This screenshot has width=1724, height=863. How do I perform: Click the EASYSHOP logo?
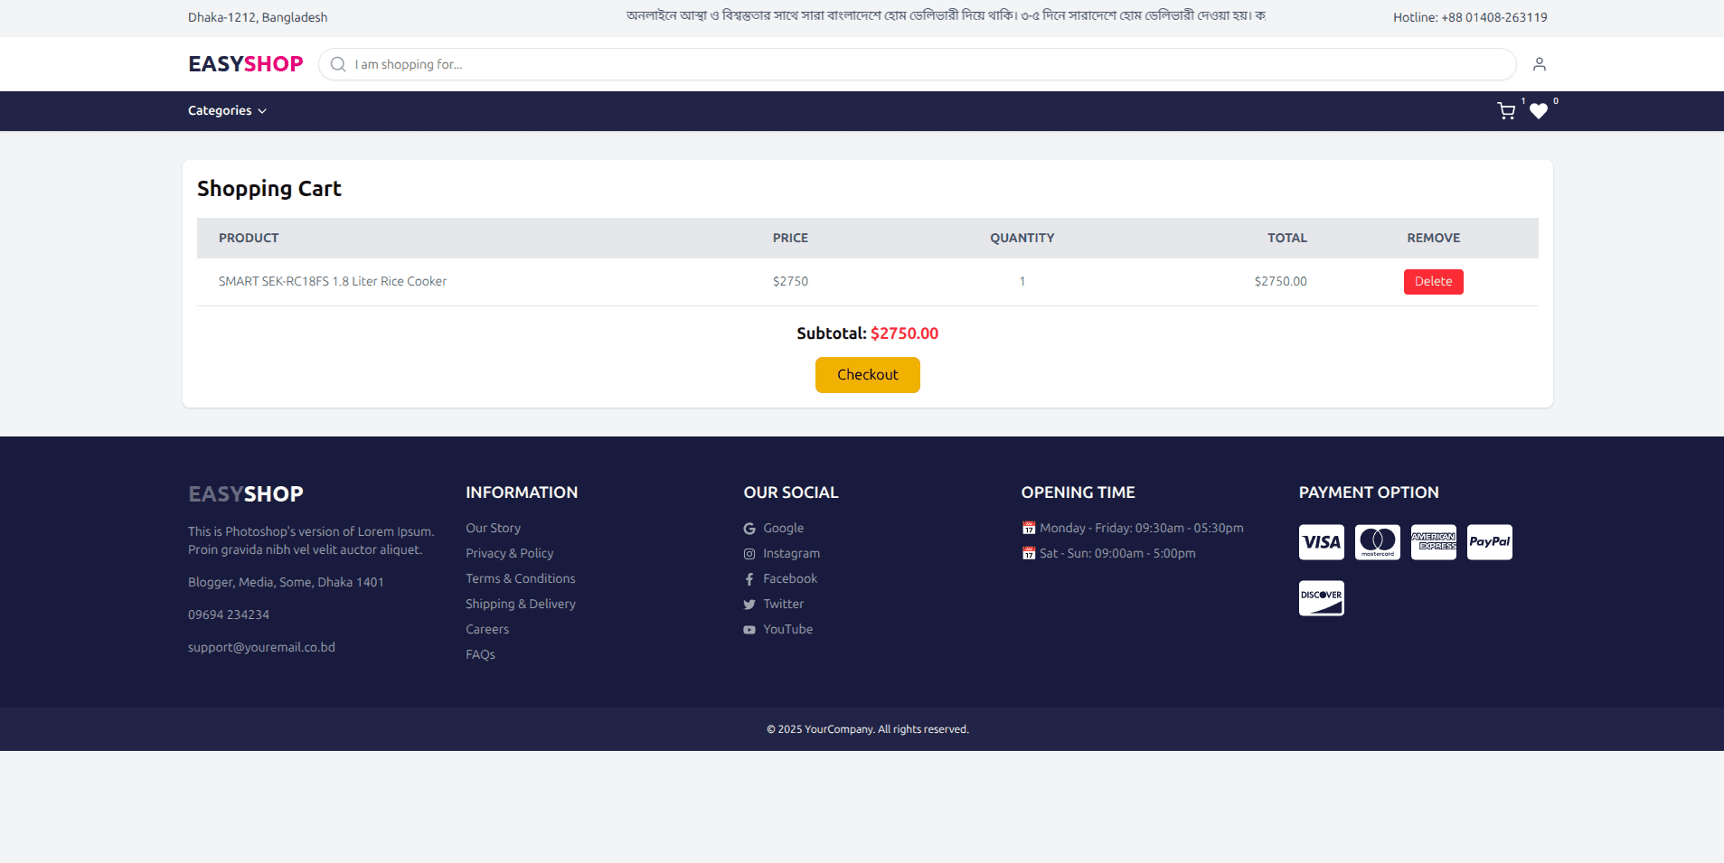point(245,63)
